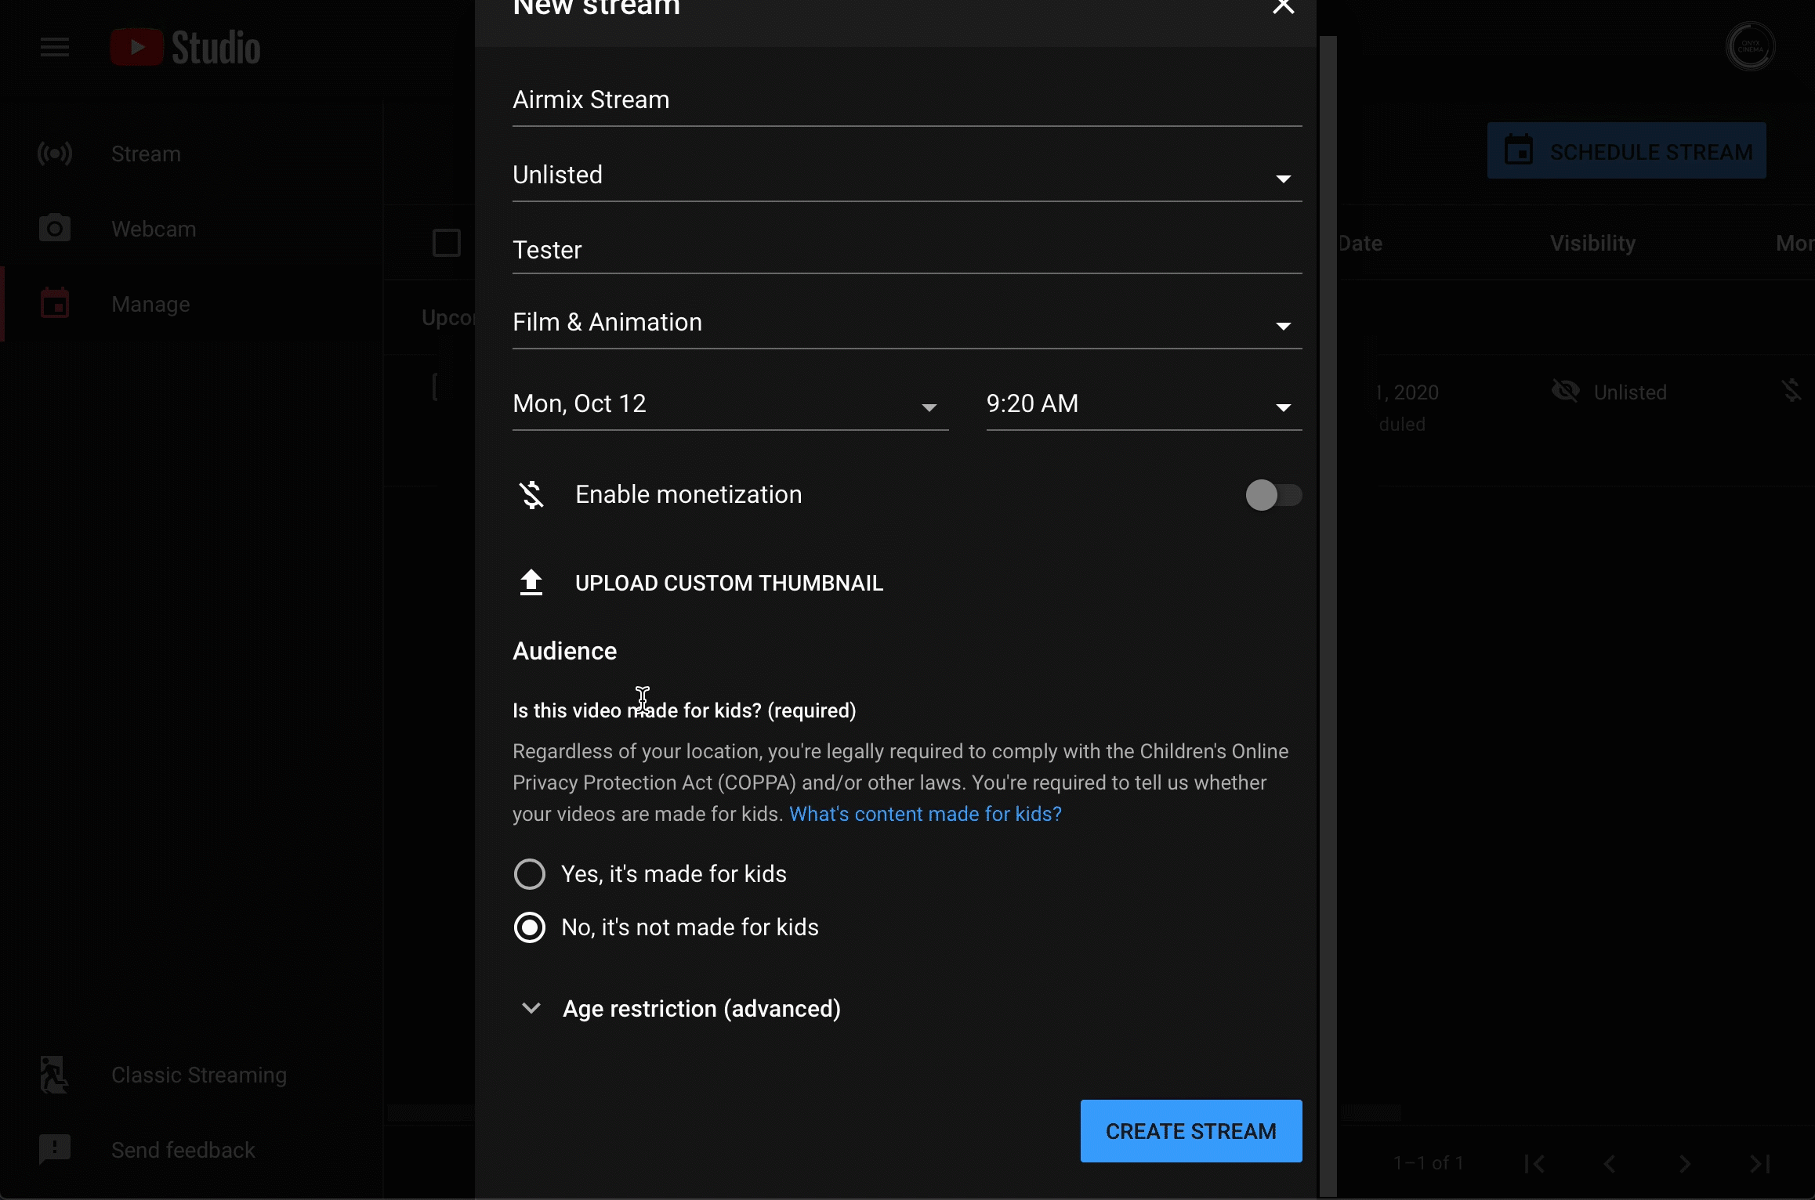Select "Yes, it's made for kids"

coord(530,874)
